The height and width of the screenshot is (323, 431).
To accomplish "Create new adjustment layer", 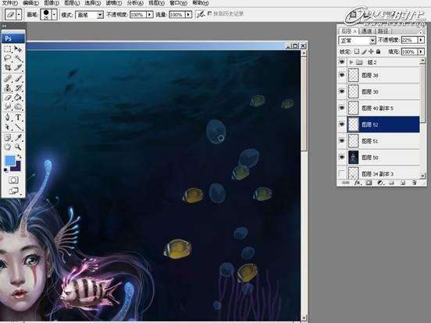I will 380,183.
